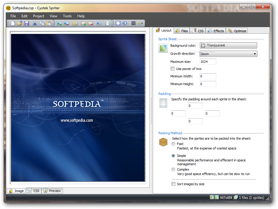Viewport: 278px width, 209px height.
Task: Copy selection using toolbar Copy icon
Action: (x=42, y=23)
